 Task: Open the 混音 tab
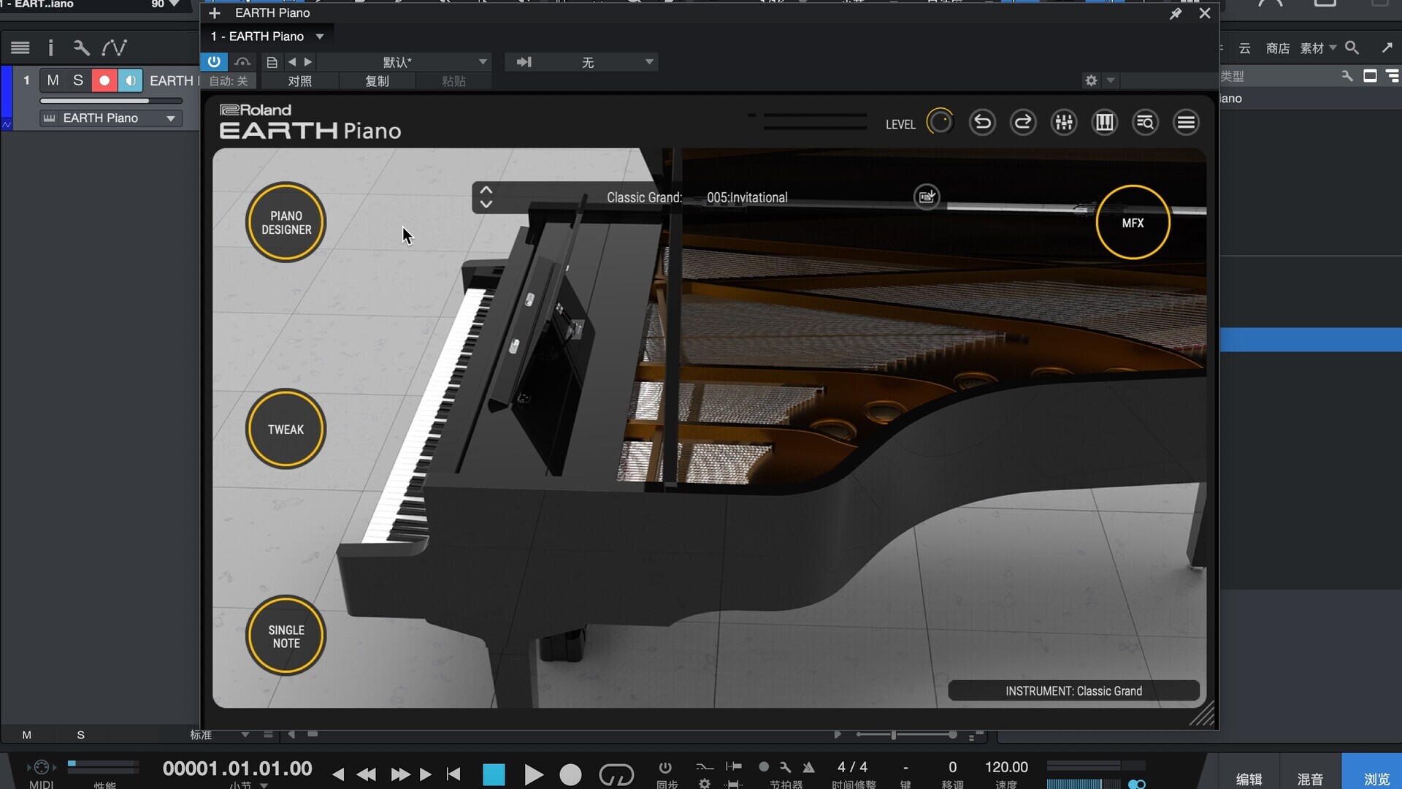coord(1310,779)
